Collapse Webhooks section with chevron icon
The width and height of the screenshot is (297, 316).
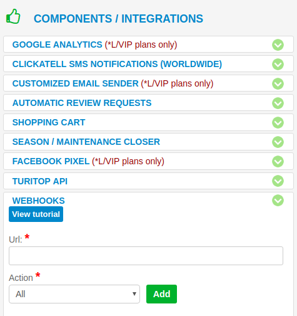coord(278,200)
